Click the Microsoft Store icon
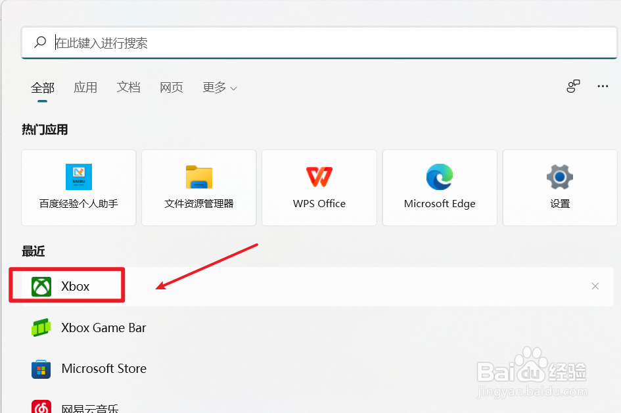Viewport: 621px width, 413px height. pos(41,368)
